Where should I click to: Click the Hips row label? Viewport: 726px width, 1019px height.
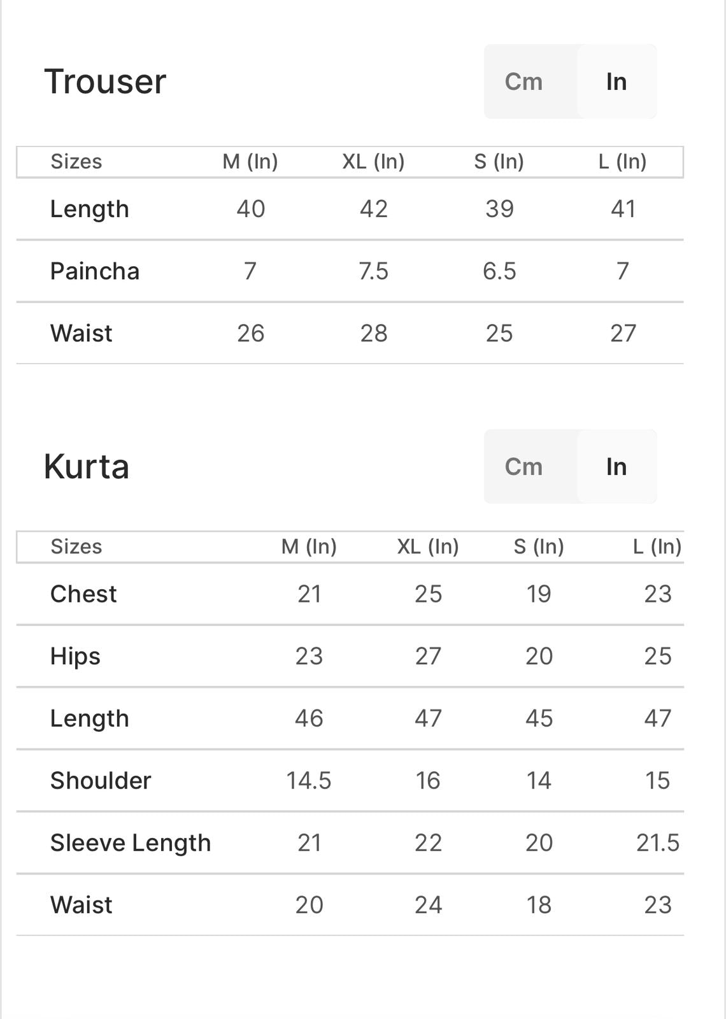pyautogui.click(x=75, y=657)
